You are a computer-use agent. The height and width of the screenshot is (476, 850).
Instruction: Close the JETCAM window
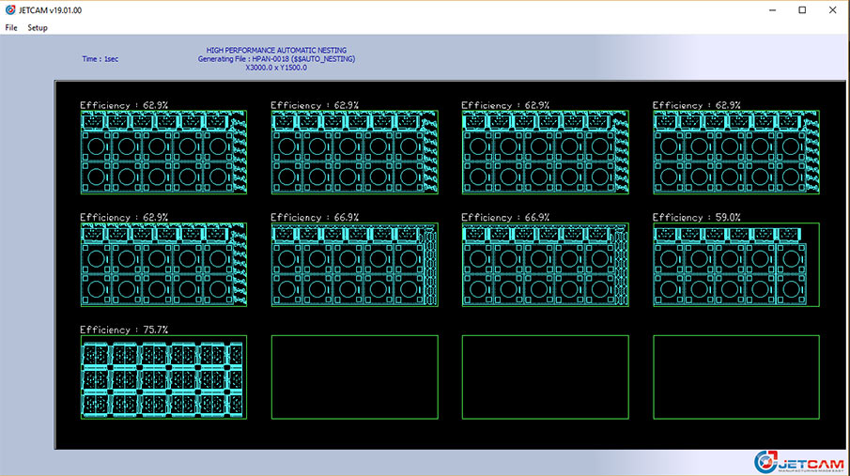833,10
